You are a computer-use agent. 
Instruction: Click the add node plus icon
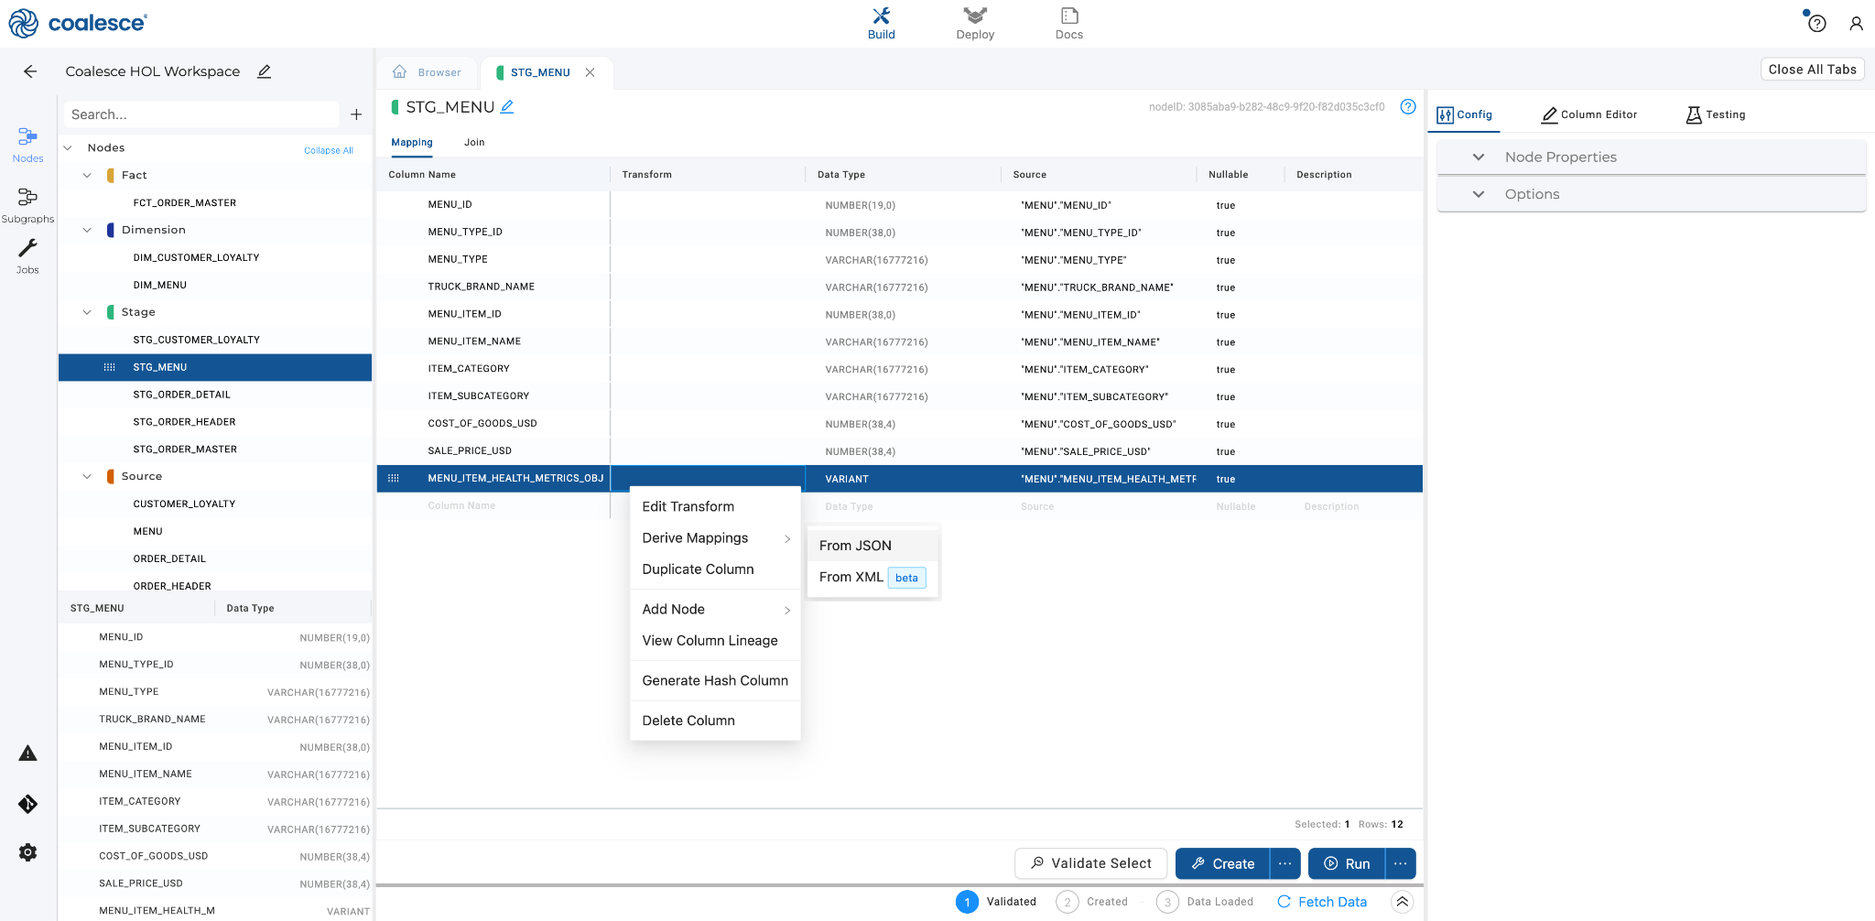pos(356,114)
